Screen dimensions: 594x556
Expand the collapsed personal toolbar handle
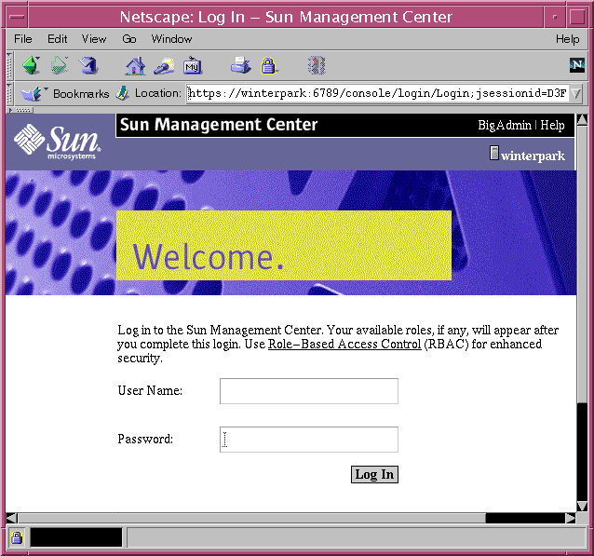coord(20,110)
